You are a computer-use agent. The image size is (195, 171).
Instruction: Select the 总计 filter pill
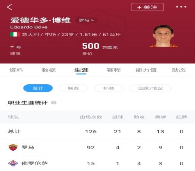click(38, 88)
